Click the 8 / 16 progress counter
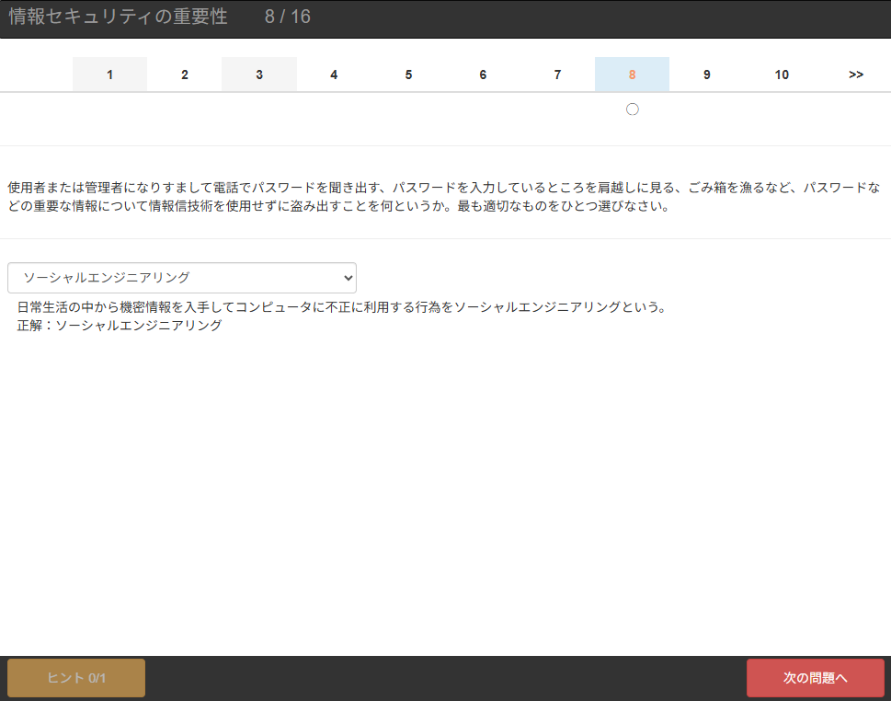The width and height of the screenshot is (891, 701). coord(287,17)
